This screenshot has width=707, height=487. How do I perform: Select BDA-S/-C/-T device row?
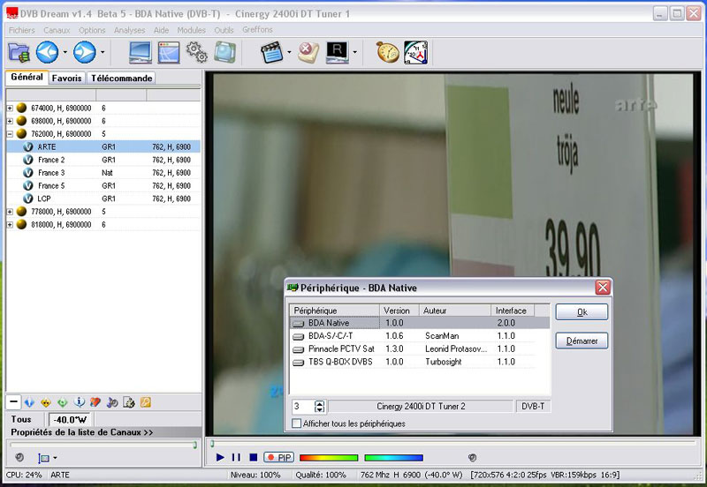pos(419,336)
